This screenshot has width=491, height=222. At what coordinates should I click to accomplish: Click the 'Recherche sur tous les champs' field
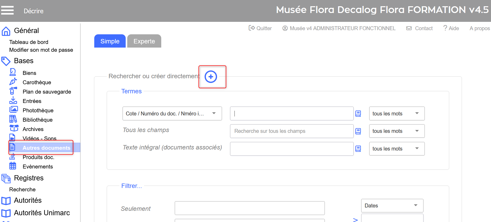coord(291,131)
